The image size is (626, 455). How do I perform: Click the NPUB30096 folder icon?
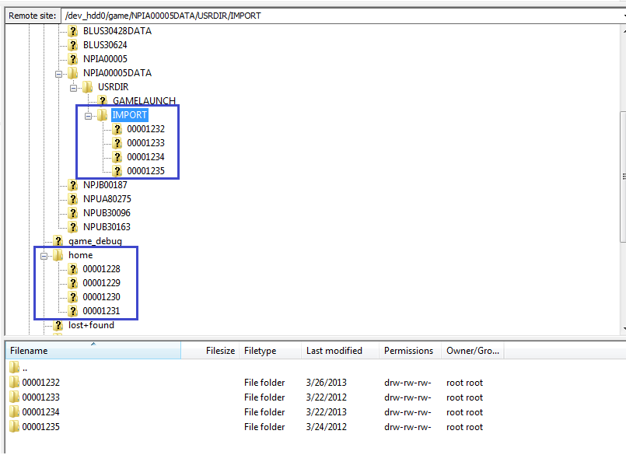pos(72,213)
